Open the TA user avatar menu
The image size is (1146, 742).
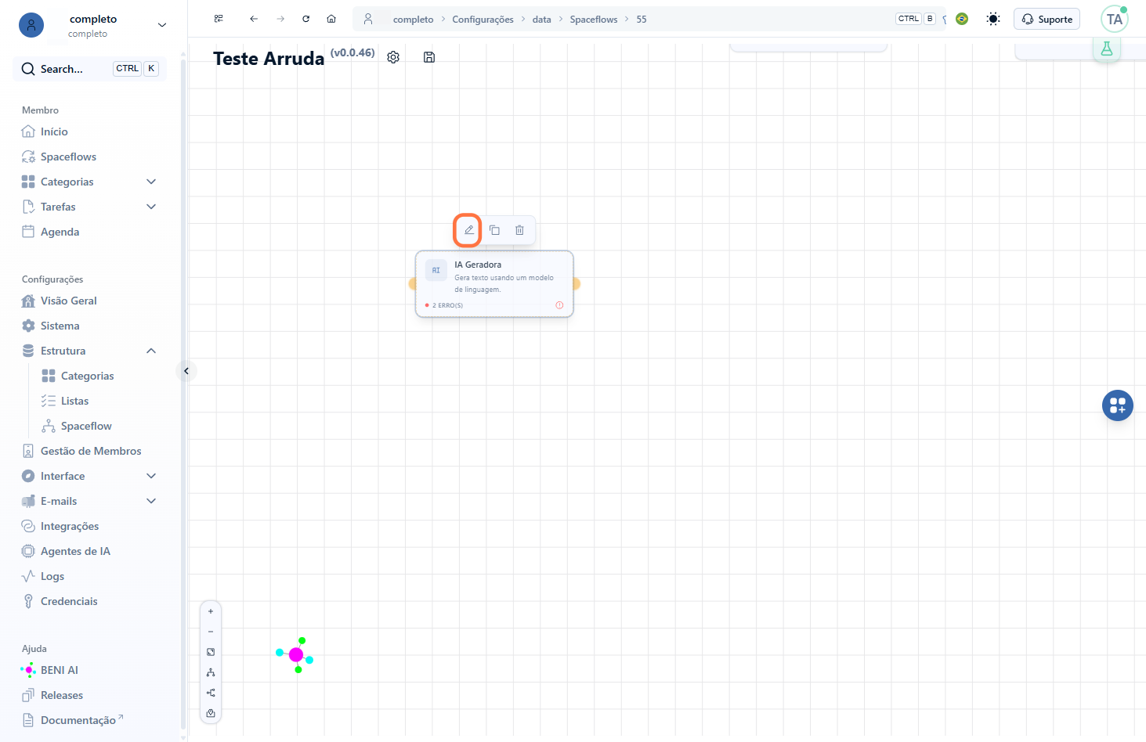point(1114,19)
